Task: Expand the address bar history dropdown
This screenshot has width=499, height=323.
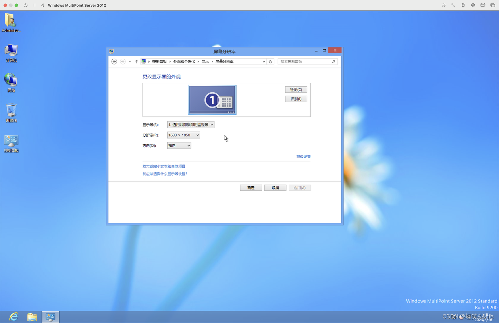Action: [264, 61]
